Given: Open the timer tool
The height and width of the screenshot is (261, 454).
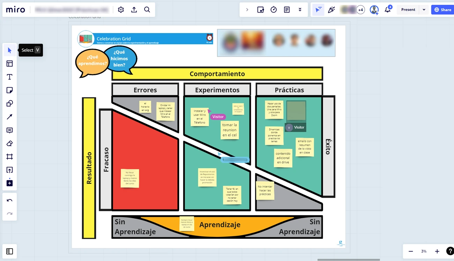Looking at the screenshot, I should tap(274, 10).
